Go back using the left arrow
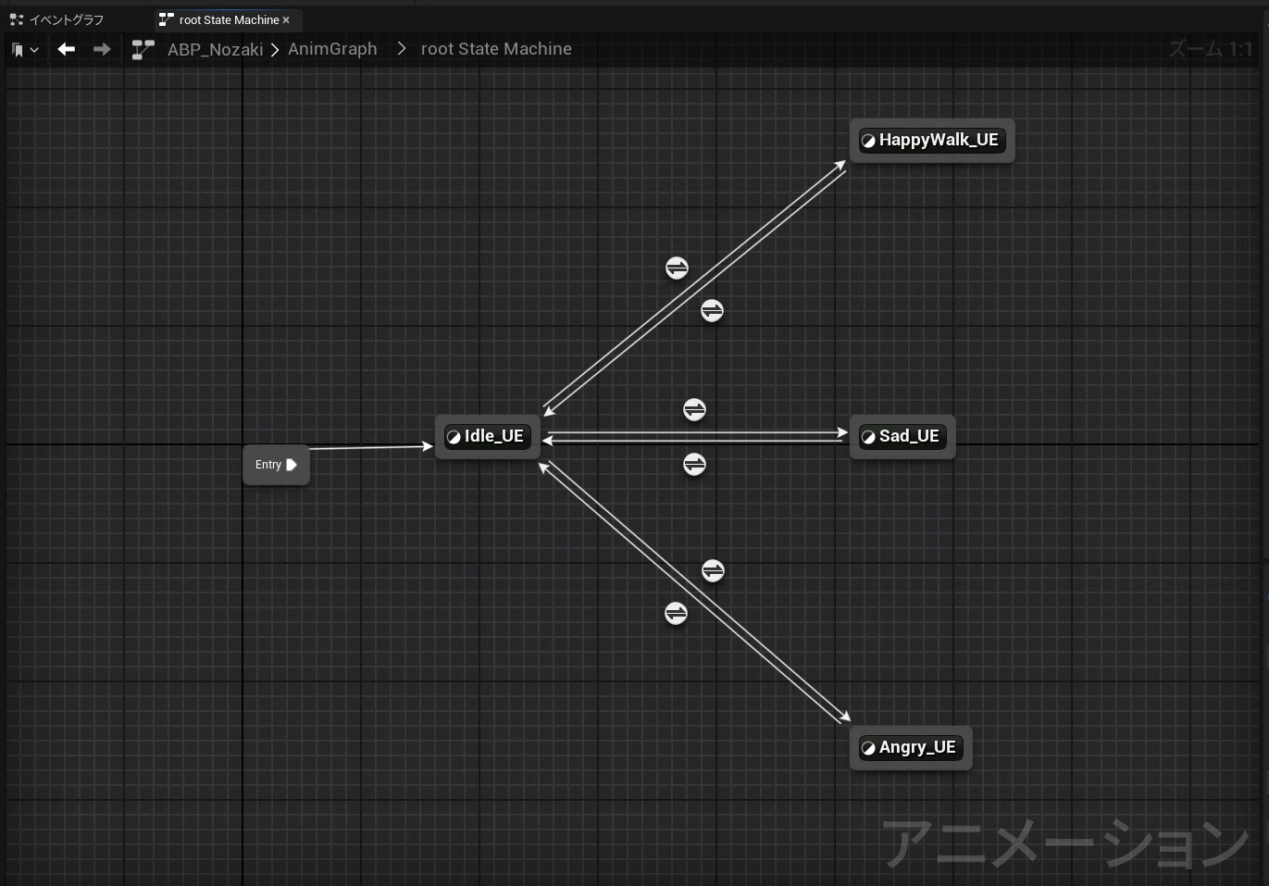The height and width of the screenshot is (886, 1269). [66, 49]
